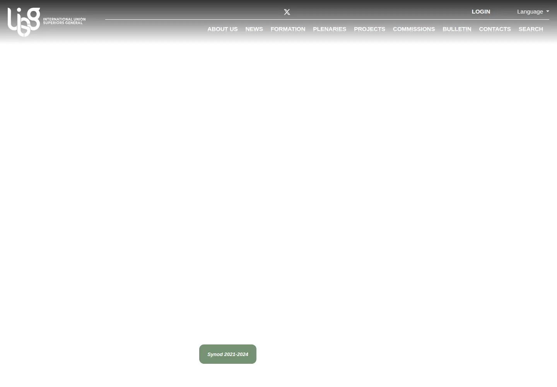The image size is (557, 387).
Task: Open the BULLETIN page
Action: point(457,29)
